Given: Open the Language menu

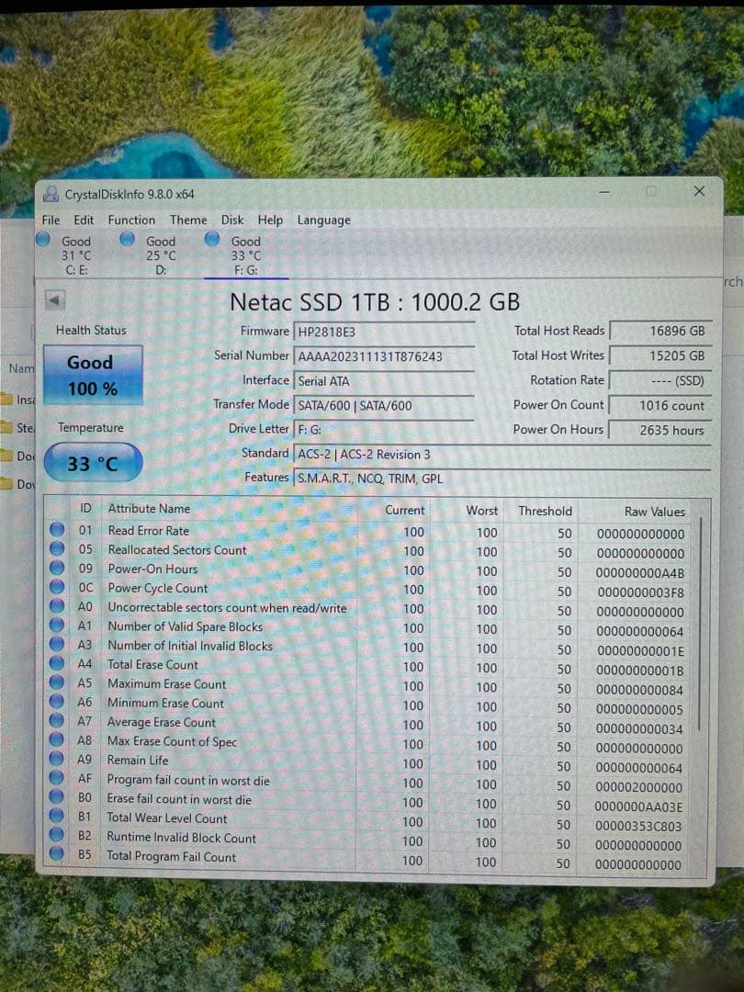Looking at the screenshot, I should 323,220.
